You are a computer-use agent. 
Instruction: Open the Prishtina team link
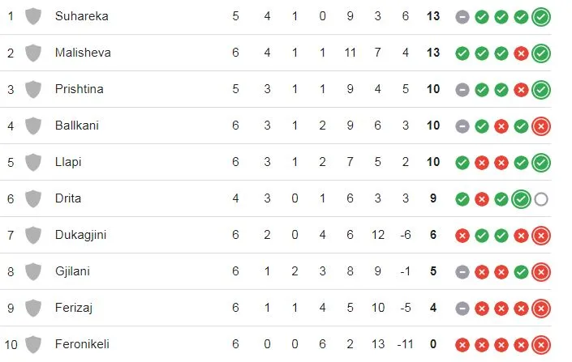[80, 89]
